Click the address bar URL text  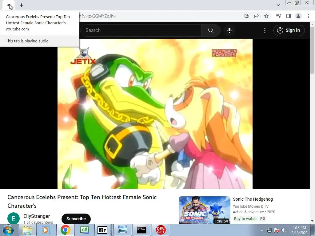pyautogui.click(x=98, y=16)
